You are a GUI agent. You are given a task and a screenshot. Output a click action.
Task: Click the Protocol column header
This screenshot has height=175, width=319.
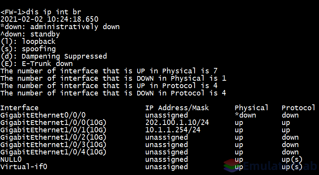298,108
